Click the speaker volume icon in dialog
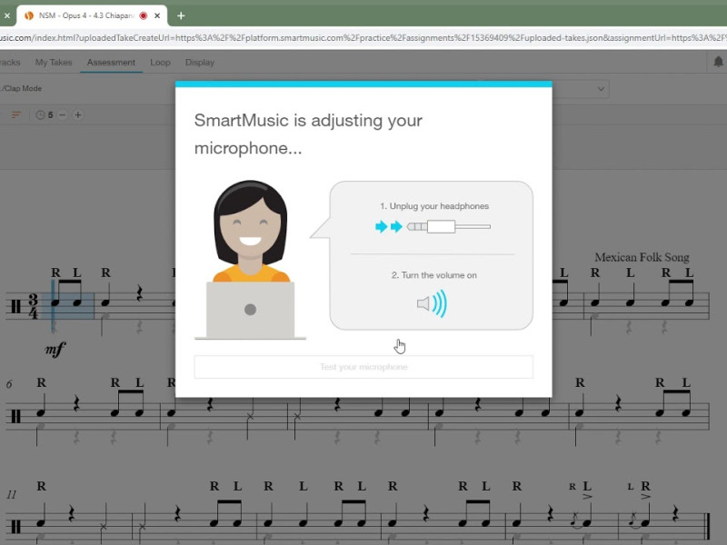727x545 pixels. point(432,303)
